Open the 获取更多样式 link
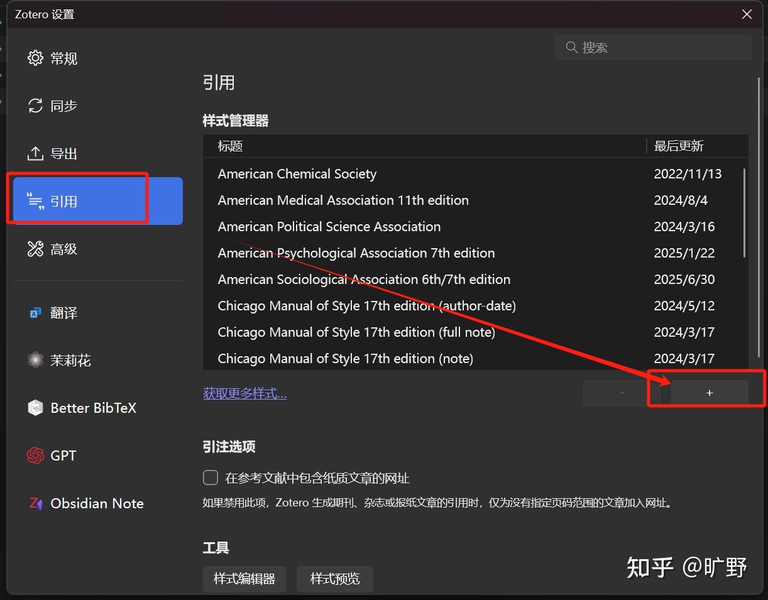768x600 pixels. pos(244,393)
